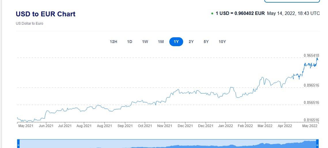Screen dimensions: 328x148
Task: Click the Jun 2021 axis label
Action: pos(46,126)
